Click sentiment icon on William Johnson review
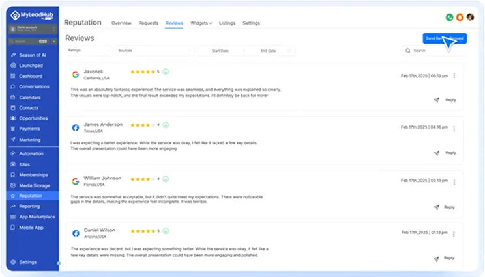This screenshot has width=485, height=277. tap(166, 179)
